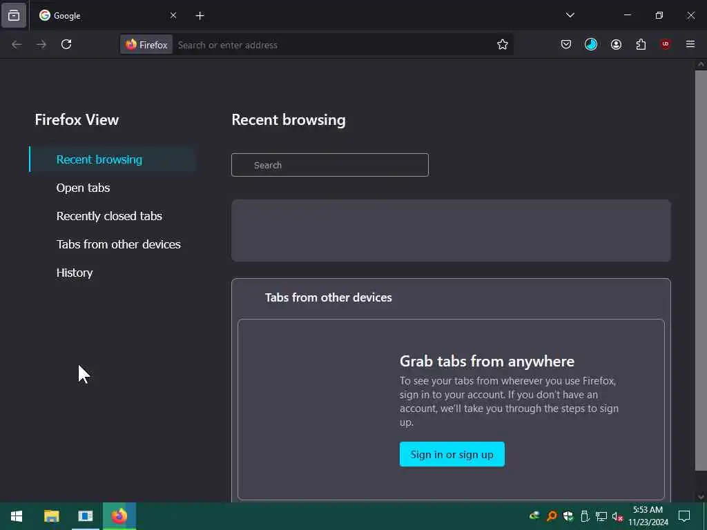Screen dimensions: 707x530
Task: Go back one page
Action: [x=17, y=44]
